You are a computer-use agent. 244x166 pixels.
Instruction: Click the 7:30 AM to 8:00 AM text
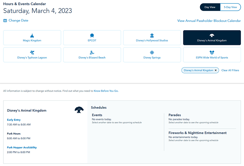coord(19,124)
